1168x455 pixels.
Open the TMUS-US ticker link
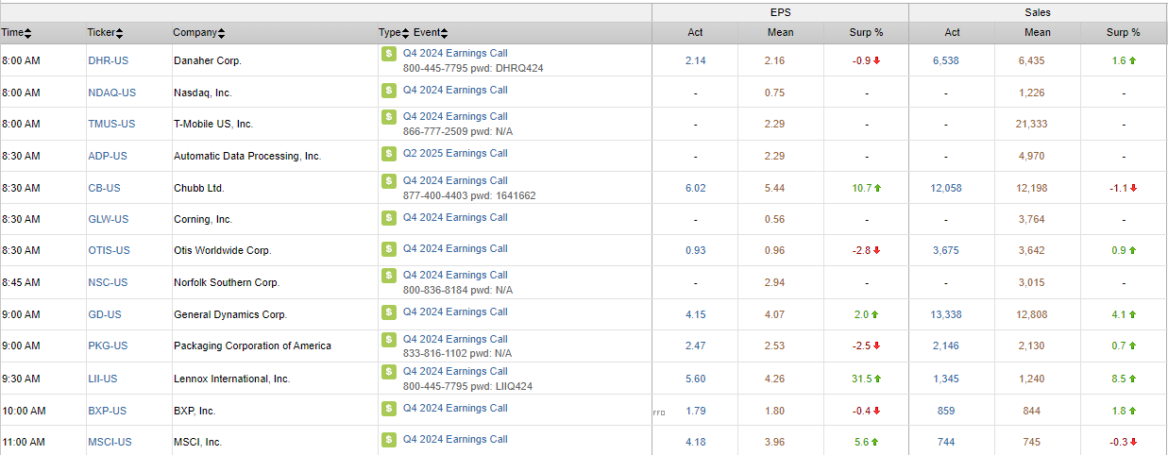(111, 124)
